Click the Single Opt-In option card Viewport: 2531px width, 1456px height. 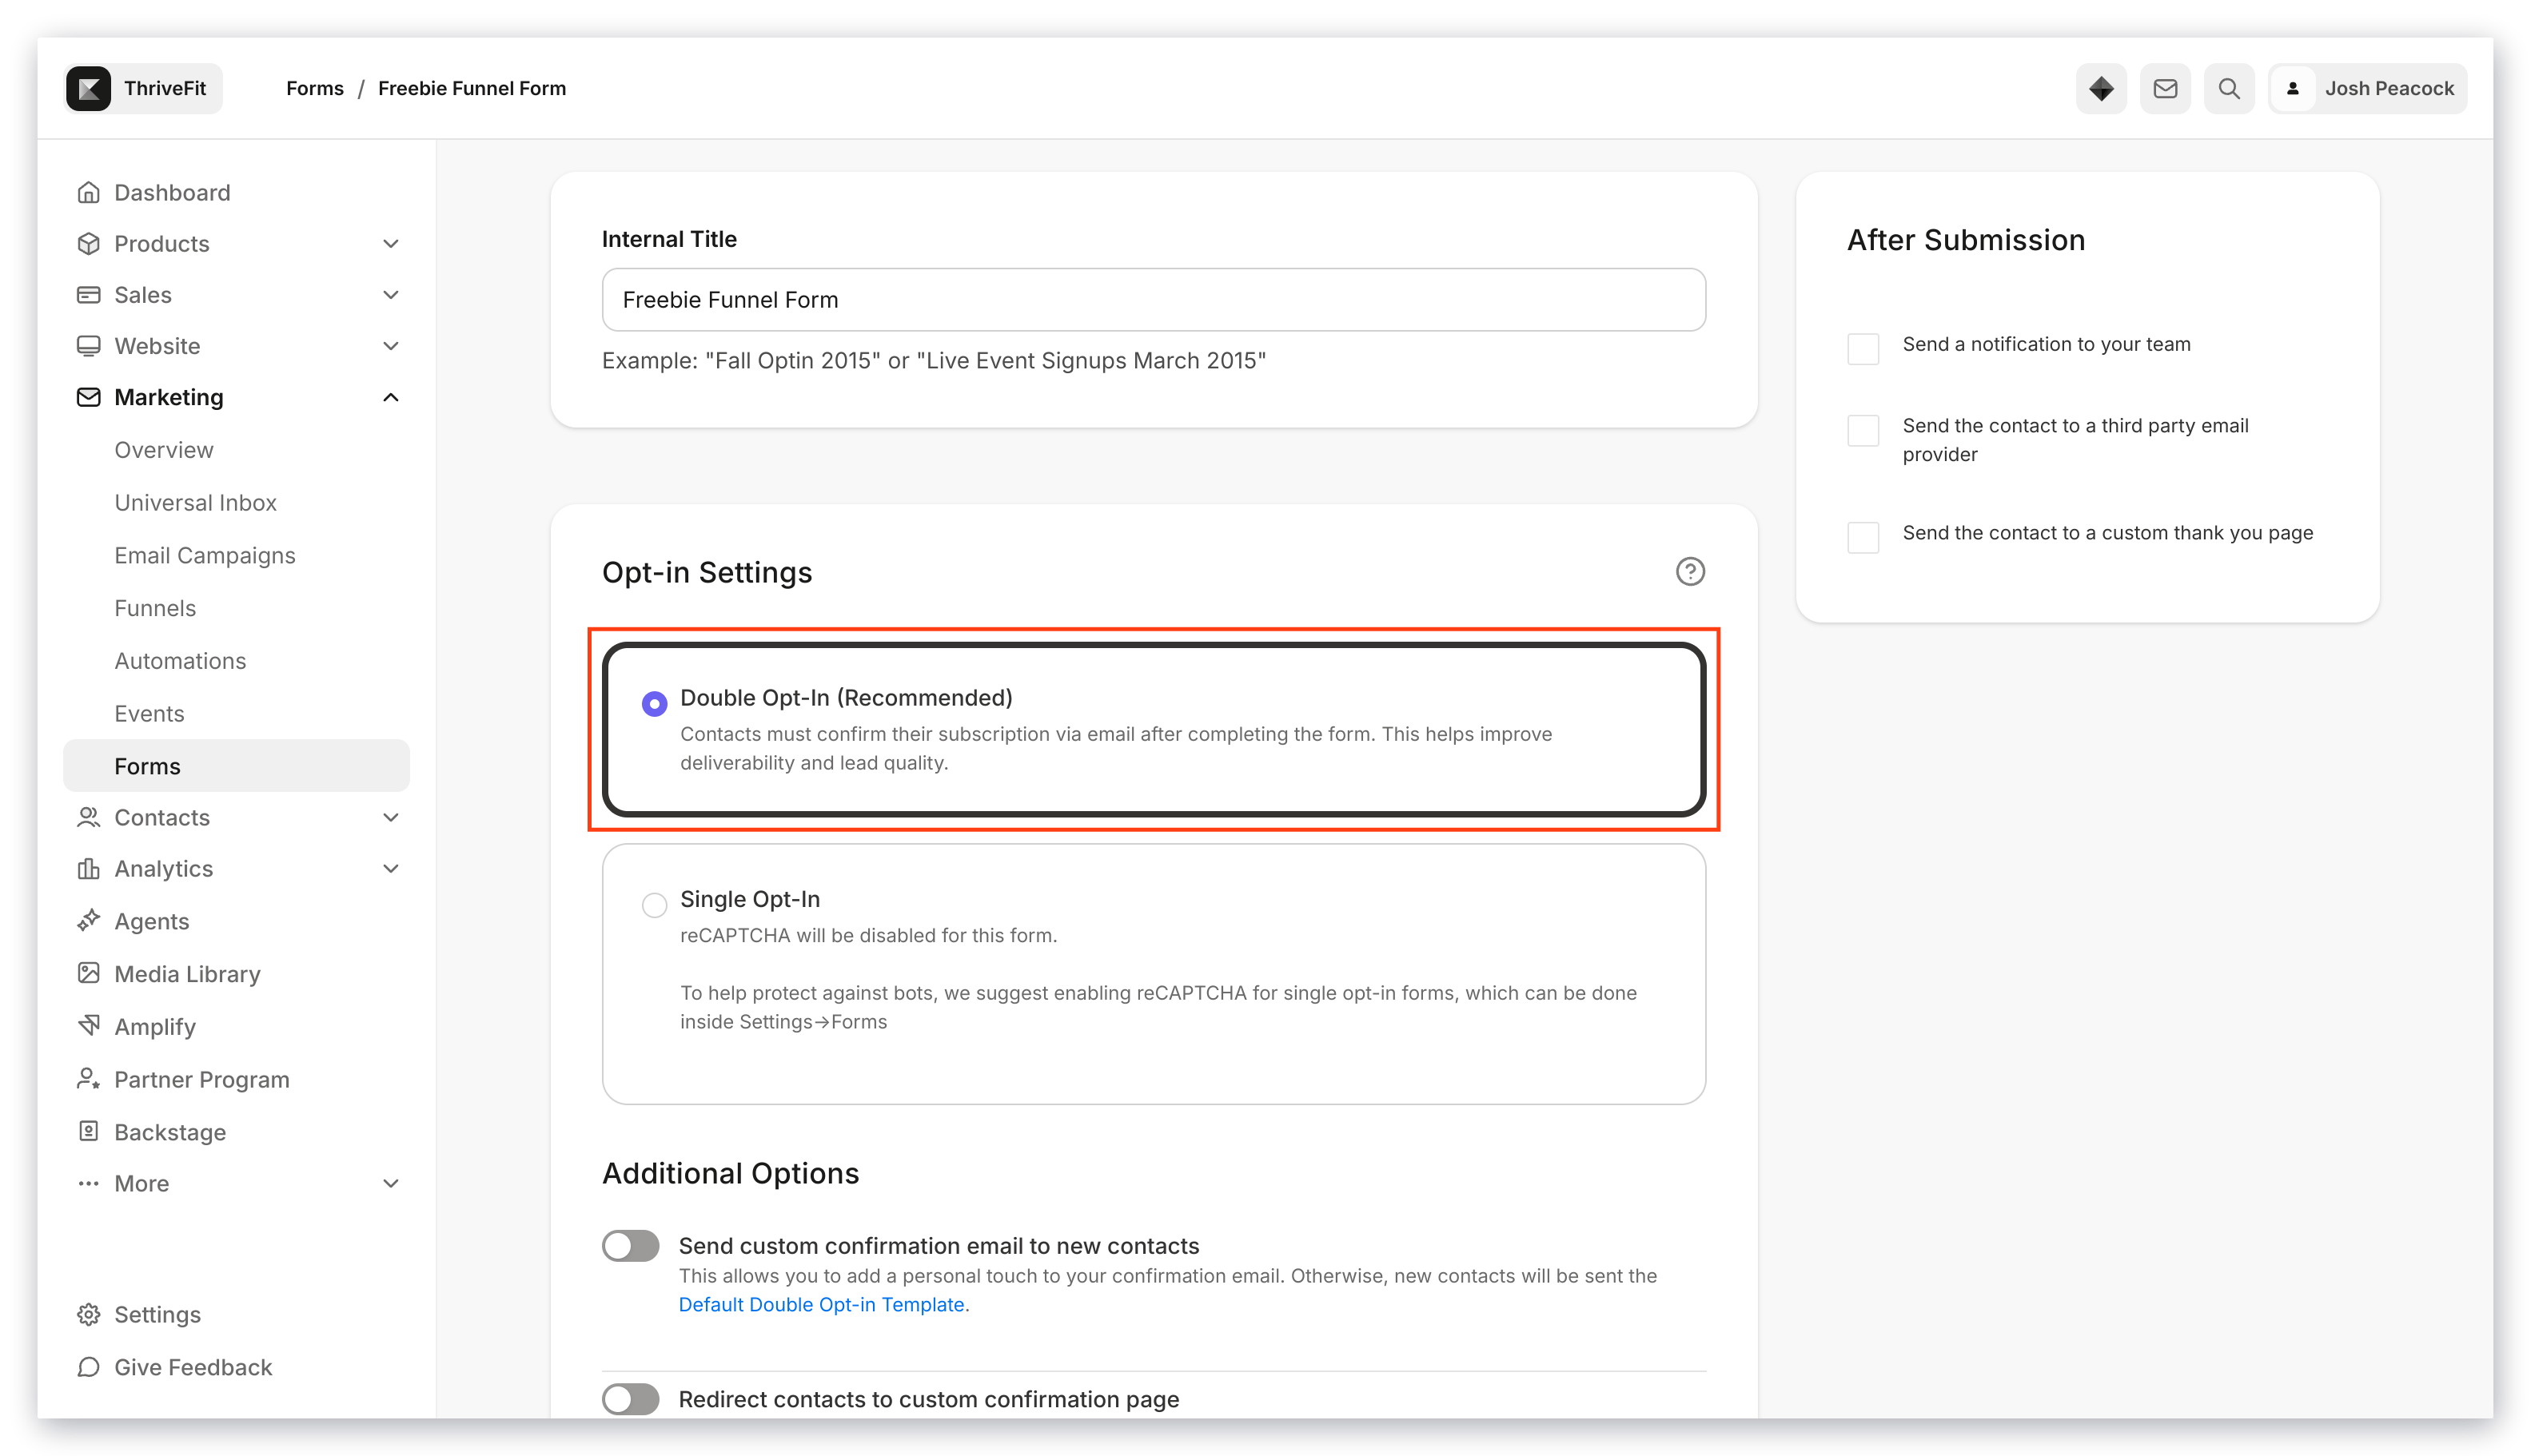coord(1154,974)
